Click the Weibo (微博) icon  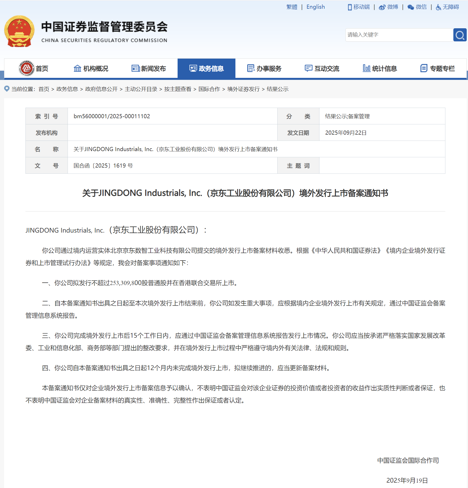click(x=382, y=7)
